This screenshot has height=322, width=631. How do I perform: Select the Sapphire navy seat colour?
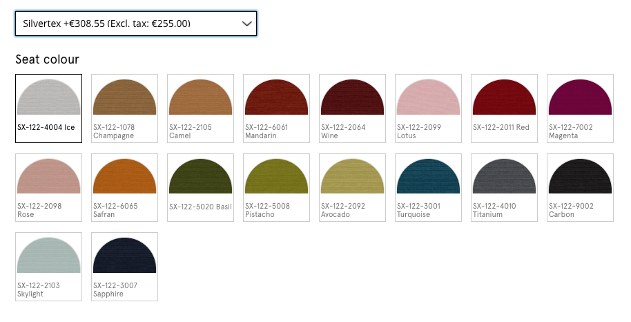coord(125,267)
